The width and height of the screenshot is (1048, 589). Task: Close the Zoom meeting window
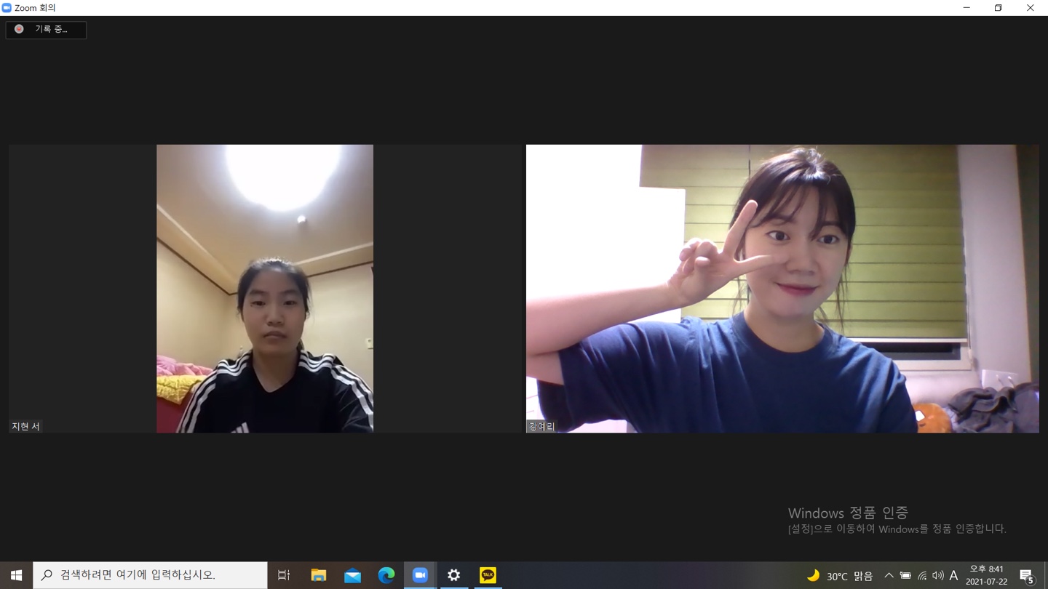pyautogui.click(x=1031, y=8)
